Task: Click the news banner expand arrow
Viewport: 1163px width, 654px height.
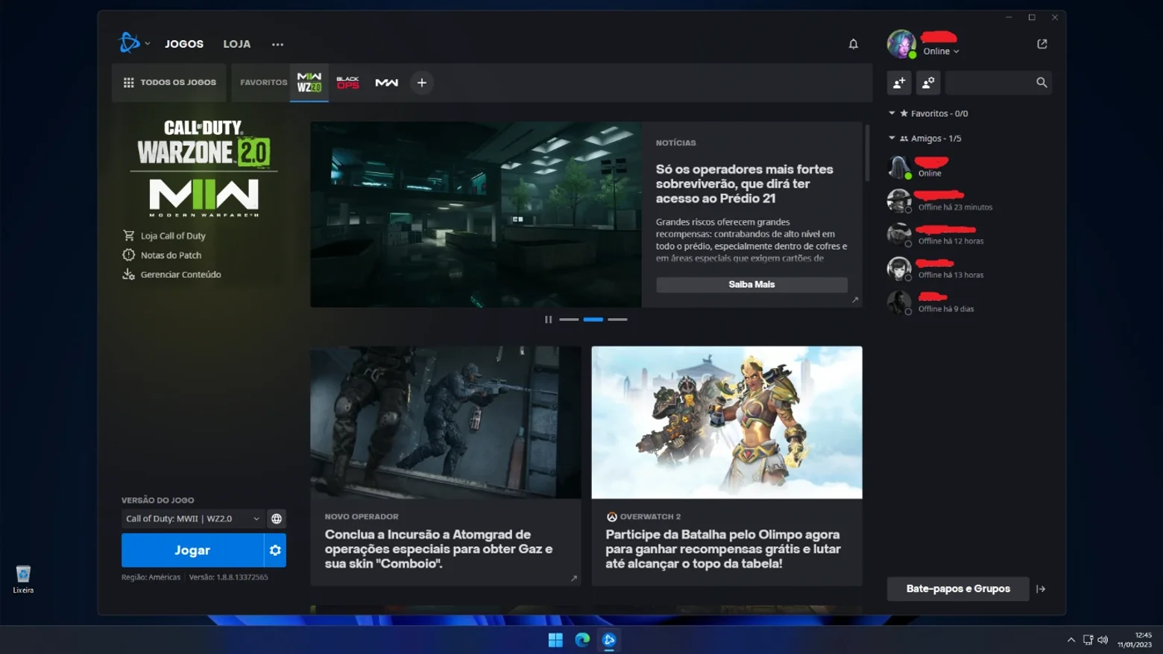Action: tap(855, 300)
